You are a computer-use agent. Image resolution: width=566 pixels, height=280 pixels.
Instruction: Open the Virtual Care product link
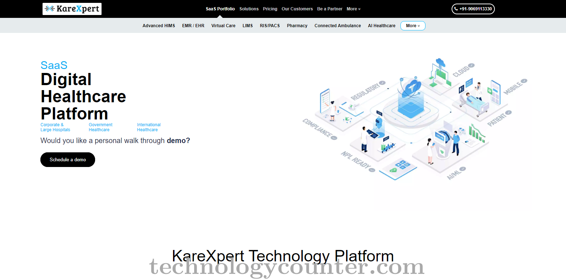tap(223, 26)
